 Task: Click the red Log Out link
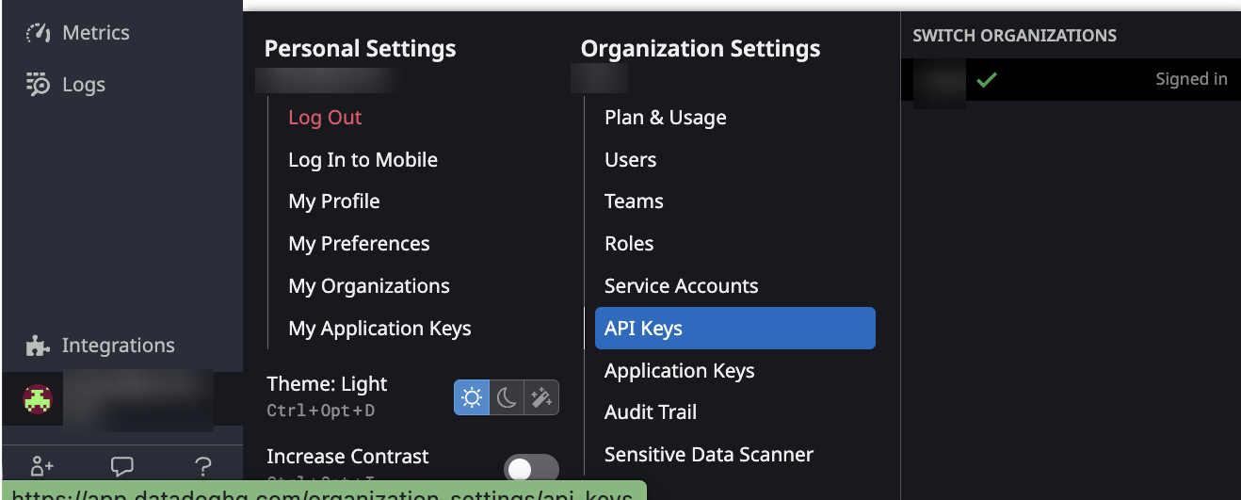(x=325, y=118)
